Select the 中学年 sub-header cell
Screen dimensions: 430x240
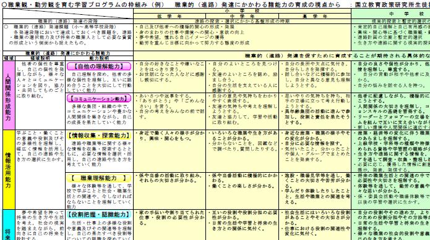(242, 17)
